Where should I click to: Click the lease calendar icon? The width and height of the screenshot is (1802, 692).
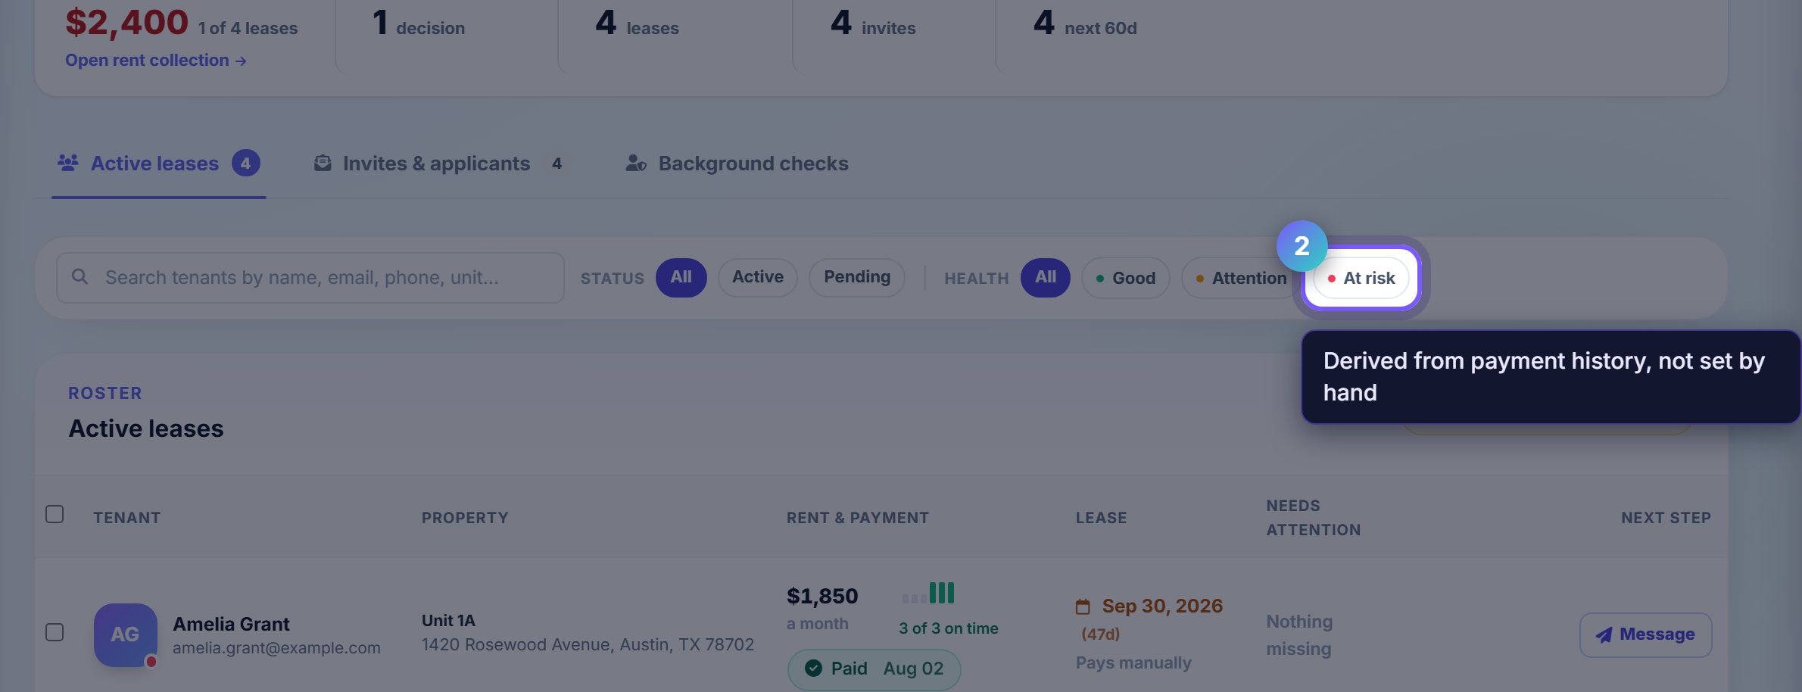1083,606
